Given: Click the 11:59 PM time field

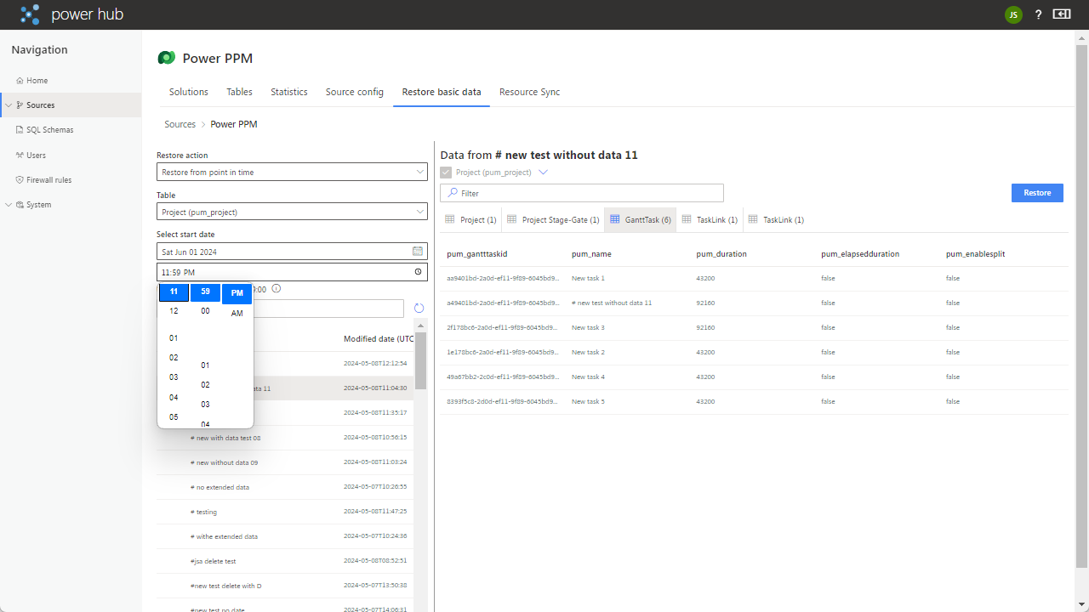Looking at the screenshot, I should pos(292,272).
